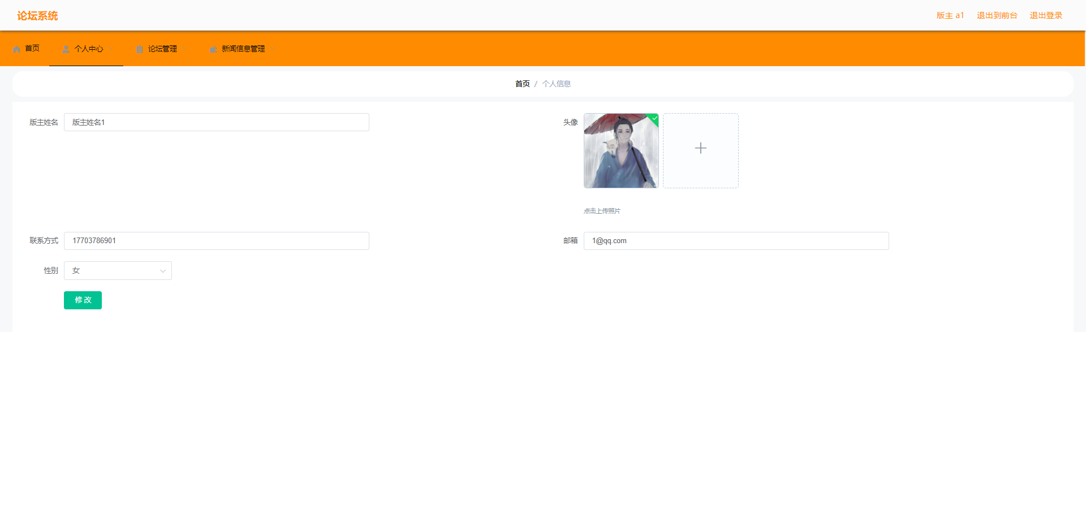Go to 首页 via the breadcrumb
The image size is (1086, 518).
[523, 84]
